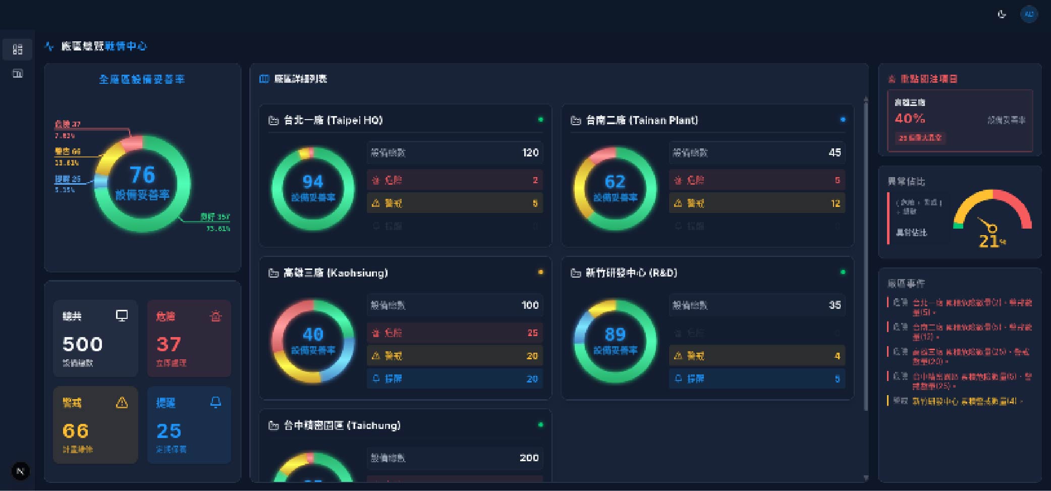Image resolution: width=1051 pixels, height=491 pixels.
Task: Click the folder icon beside Tainan Plant
Action: click(x=576, y=121)
